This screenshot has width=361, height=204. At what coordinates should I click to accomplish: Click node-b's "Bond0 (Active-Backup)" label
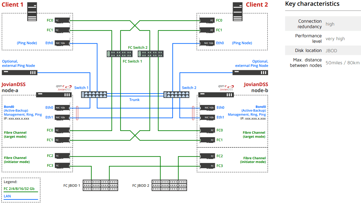coord(254,108)
